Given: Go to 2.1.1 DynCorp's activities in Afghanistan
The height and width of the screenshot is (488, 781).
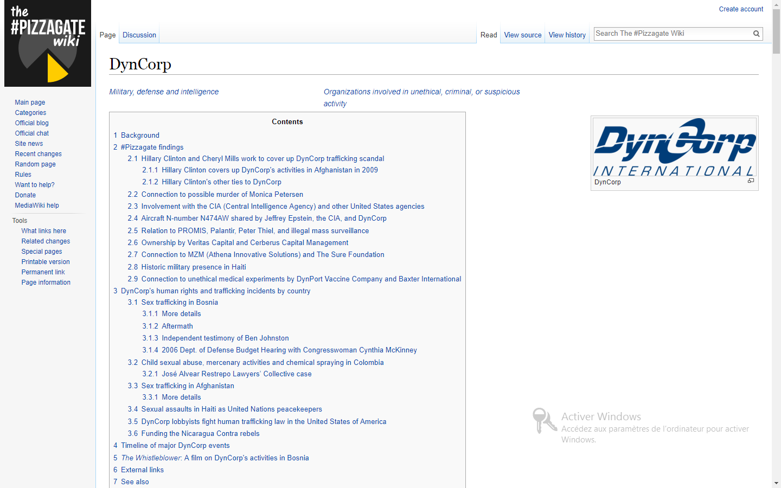Looking at the screenshot, I should pyautogui.click(x=260, y=170).
